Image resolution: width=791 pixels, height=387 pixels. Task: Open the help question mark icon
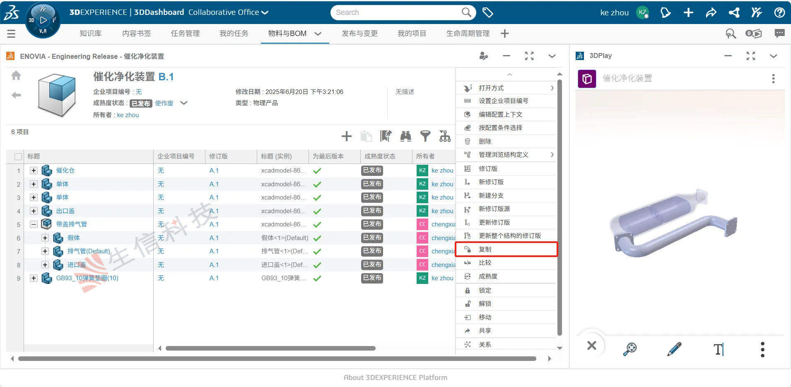(779, 13)
